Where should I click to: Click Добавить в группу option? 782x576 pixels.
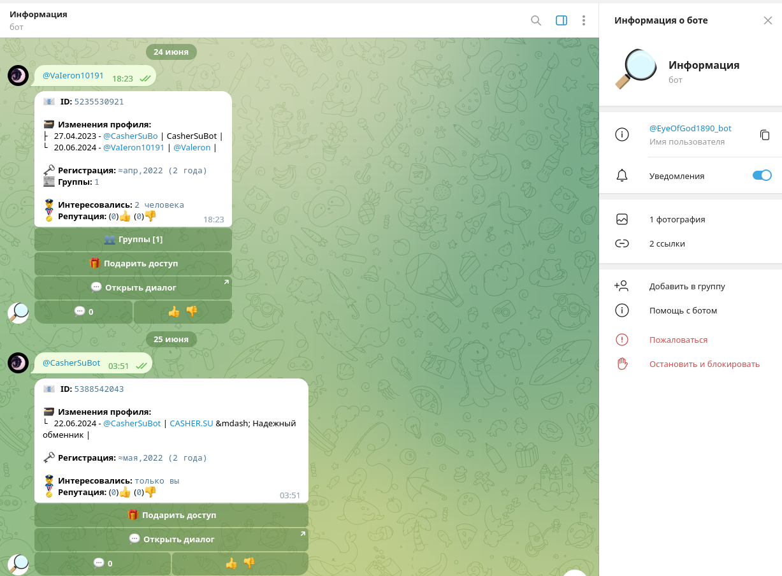(686, 287)
